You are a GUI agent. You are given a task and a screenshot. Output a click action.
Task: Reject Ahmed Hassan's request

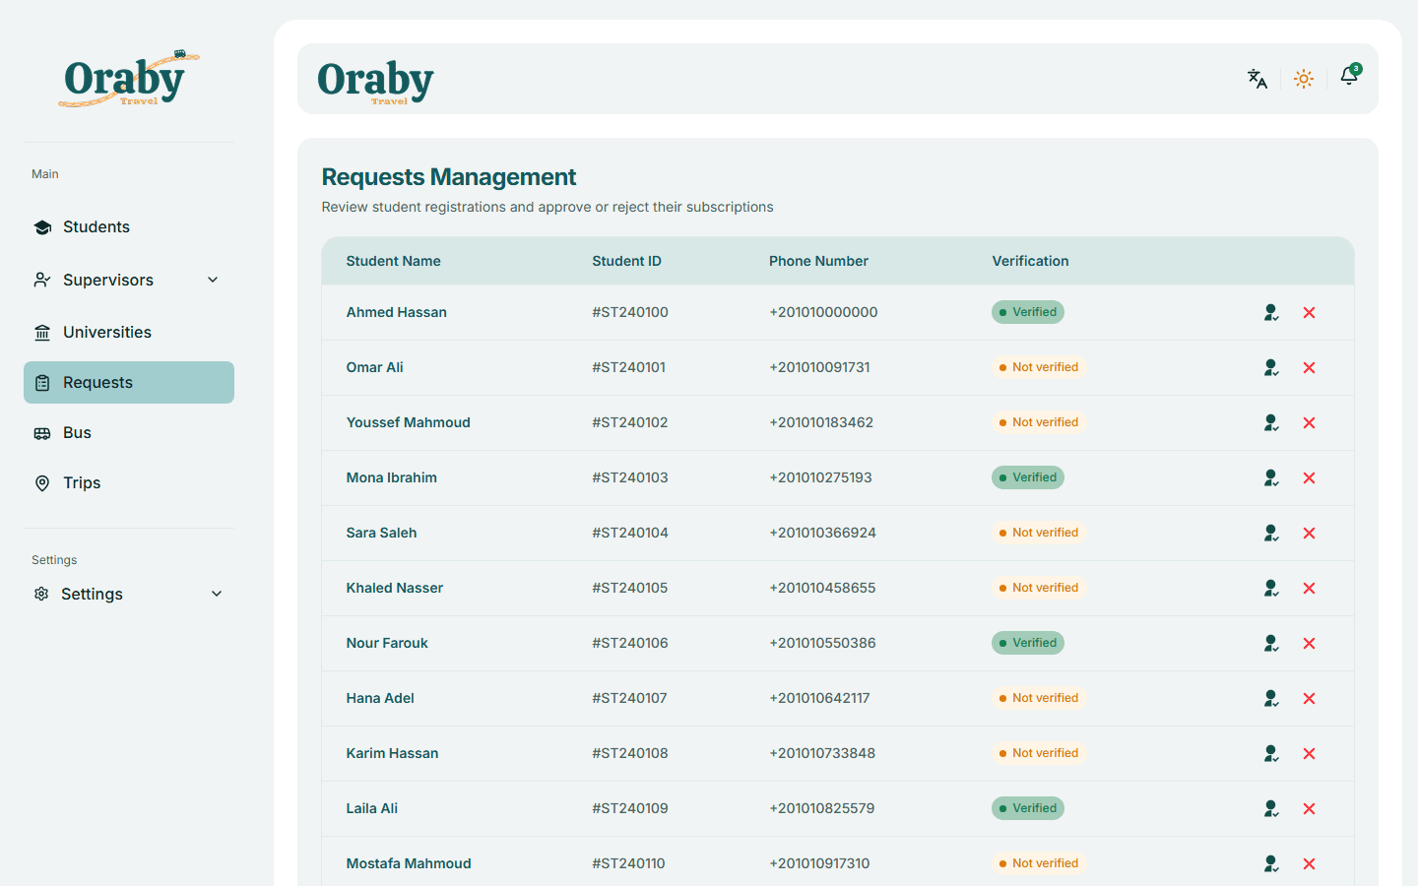coord(1310,312)
